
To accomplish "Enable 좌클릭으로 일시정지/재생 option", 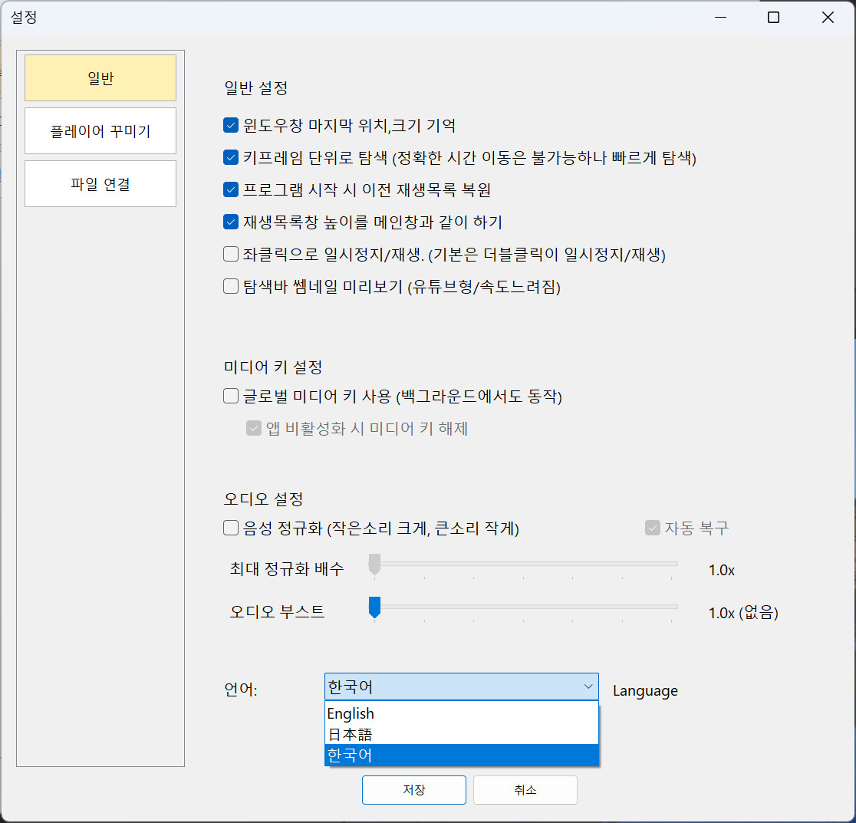I will pyautogui.click(x=231, y=254).
